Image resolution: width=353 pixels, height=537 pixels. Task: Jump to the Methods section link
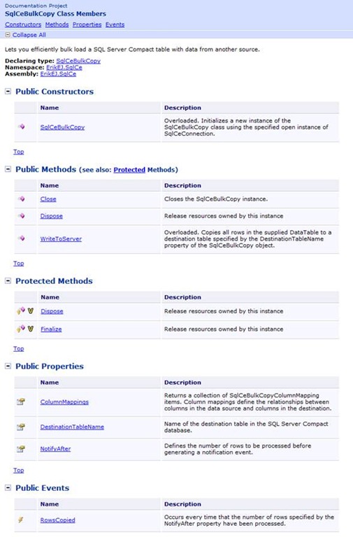[57, 24]
